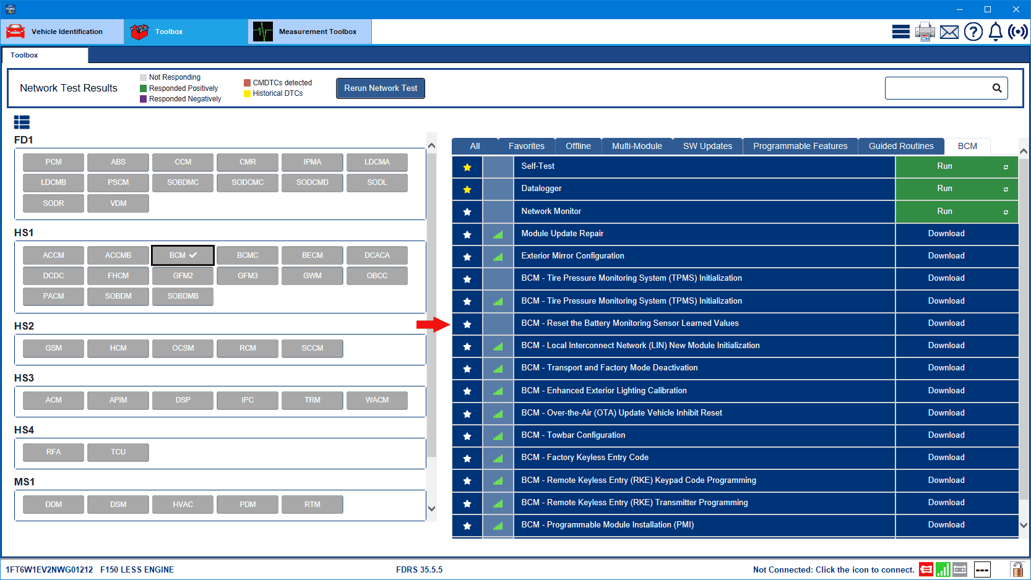The width and height of the screenshot is (1031, 580).
Task: Open the Measurement Toolbox tab
Action: [310, 32]
